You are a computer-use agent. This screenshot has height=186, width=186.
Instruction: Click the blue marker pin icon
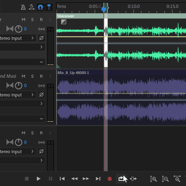(49, 7)
